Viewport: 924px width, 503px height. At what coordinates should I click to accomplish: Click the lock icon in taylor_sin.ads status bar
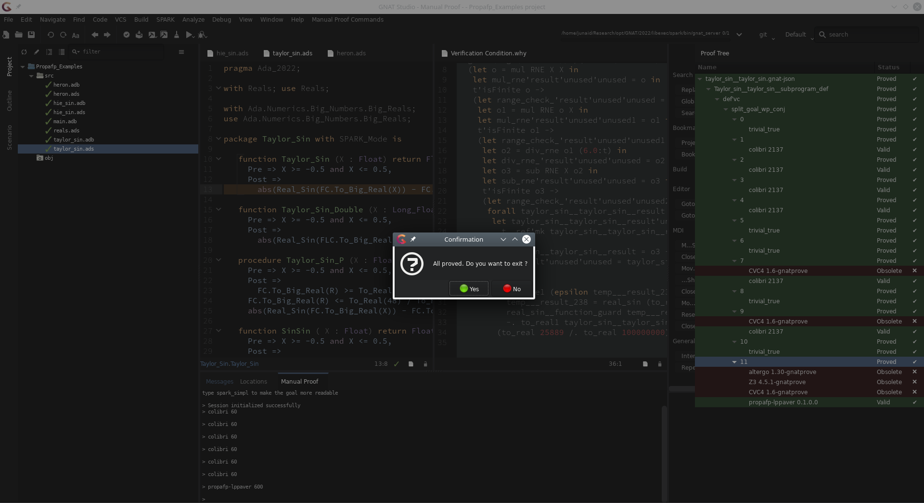(x=425, y=364)
